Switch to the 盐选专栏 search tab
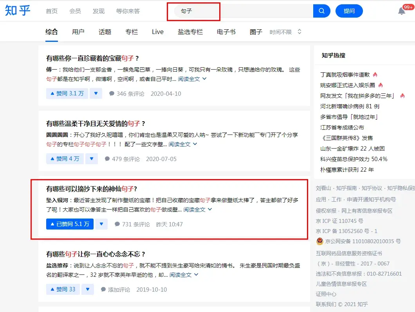 click(x=190, y=32)
